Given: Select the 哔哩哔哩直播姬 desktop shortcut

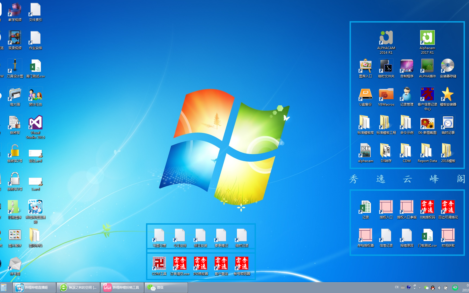Looking at the screenshot, I should (x=35, y=212).
